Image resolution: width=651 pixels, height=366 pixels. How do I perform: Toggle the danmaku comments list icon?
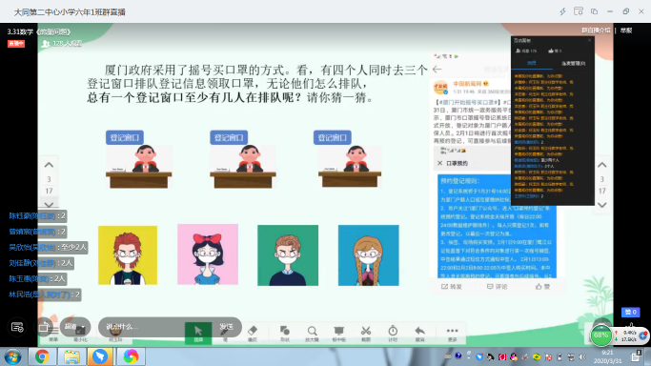[17, 327]
